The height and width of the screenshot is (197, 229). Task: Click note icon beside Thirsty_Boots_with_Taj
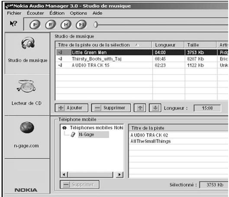pyautogui.click(x=60, y=59)
